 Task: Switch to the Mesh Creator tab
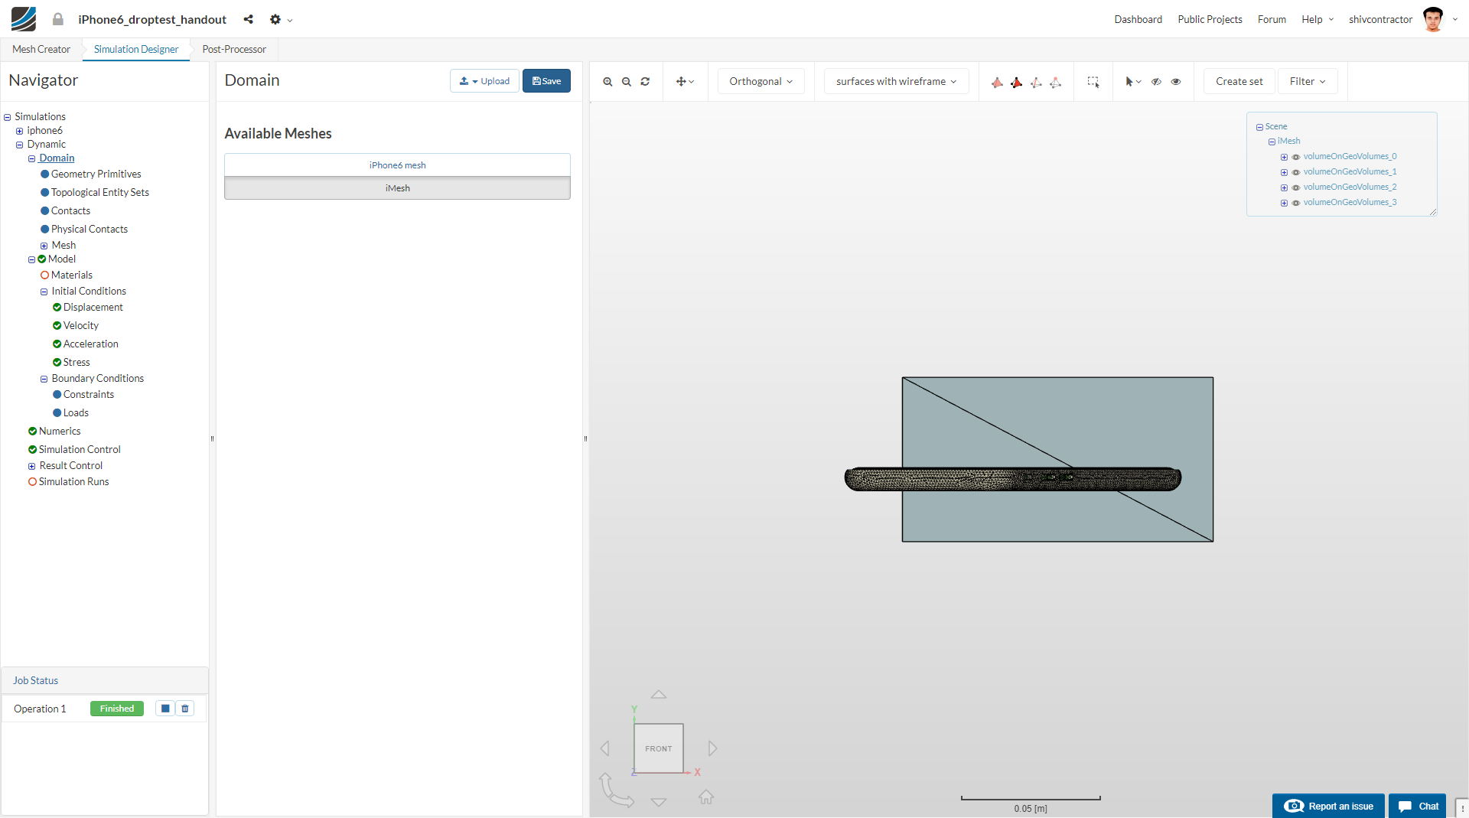[x=41, y=49]
